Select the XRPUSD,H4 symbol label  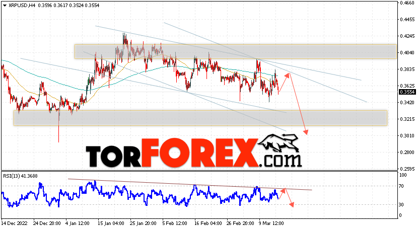(x=22, y=6)
